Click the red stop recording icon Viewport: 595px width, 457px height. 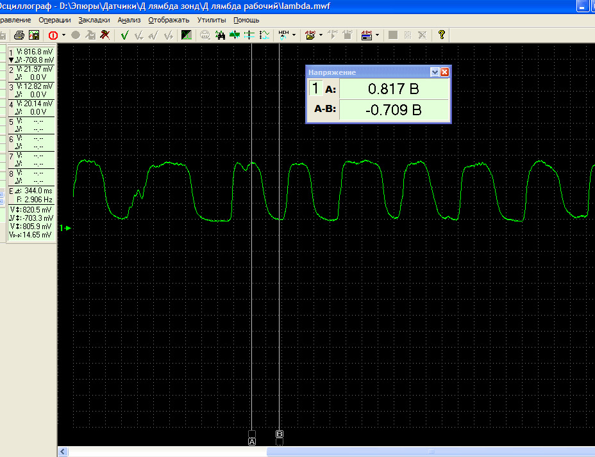click(x=53, y=35)
